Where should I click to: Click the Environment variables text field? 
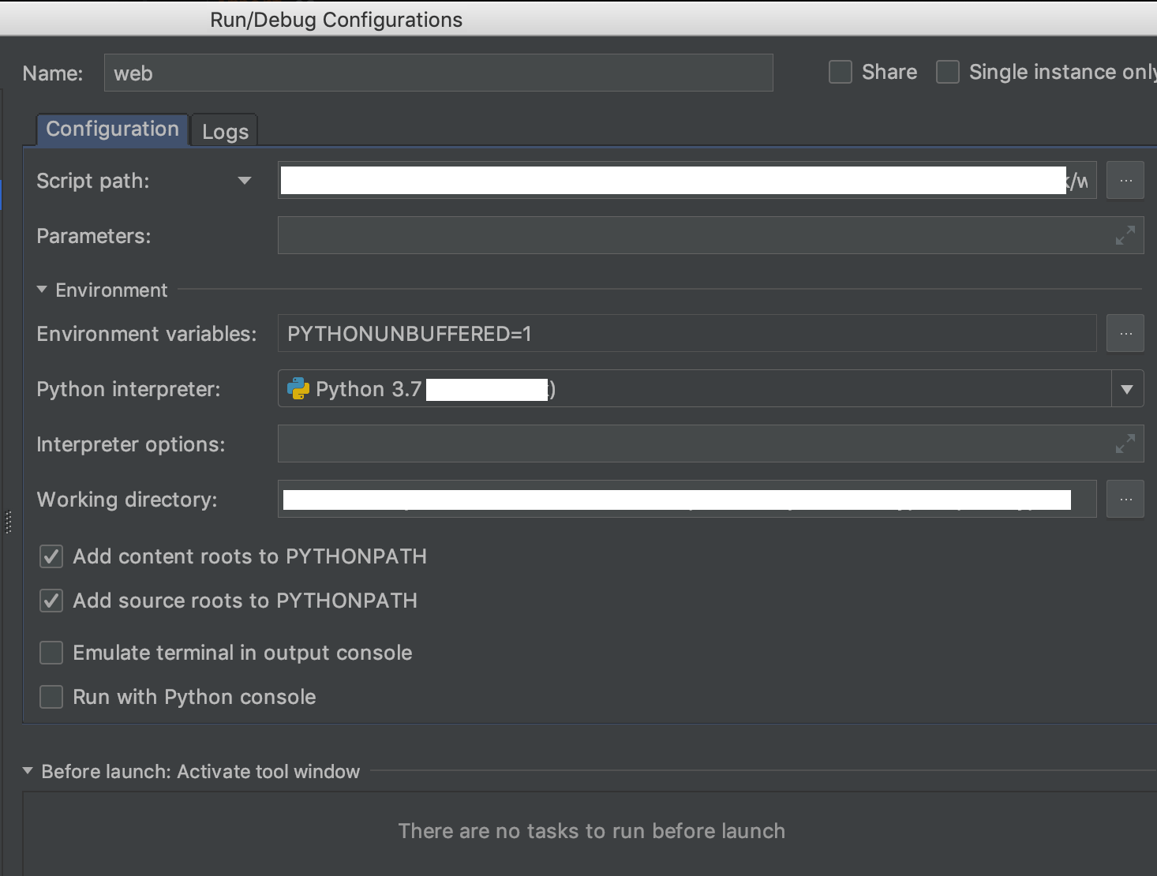[x=687, y=334]
